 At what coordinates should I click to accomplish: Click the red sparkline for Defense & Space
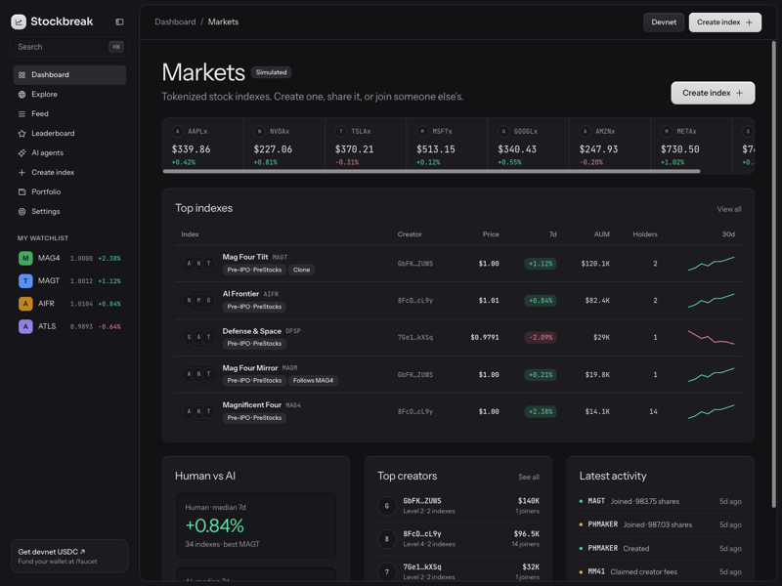point(711,337)
